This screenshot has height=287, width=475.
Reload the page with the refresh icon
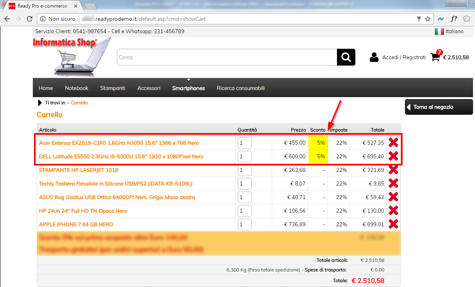pyautogui.click(x=30, y=19)
